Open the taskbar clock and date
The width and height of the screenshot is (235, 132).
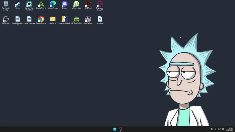(x=229, y=129)
